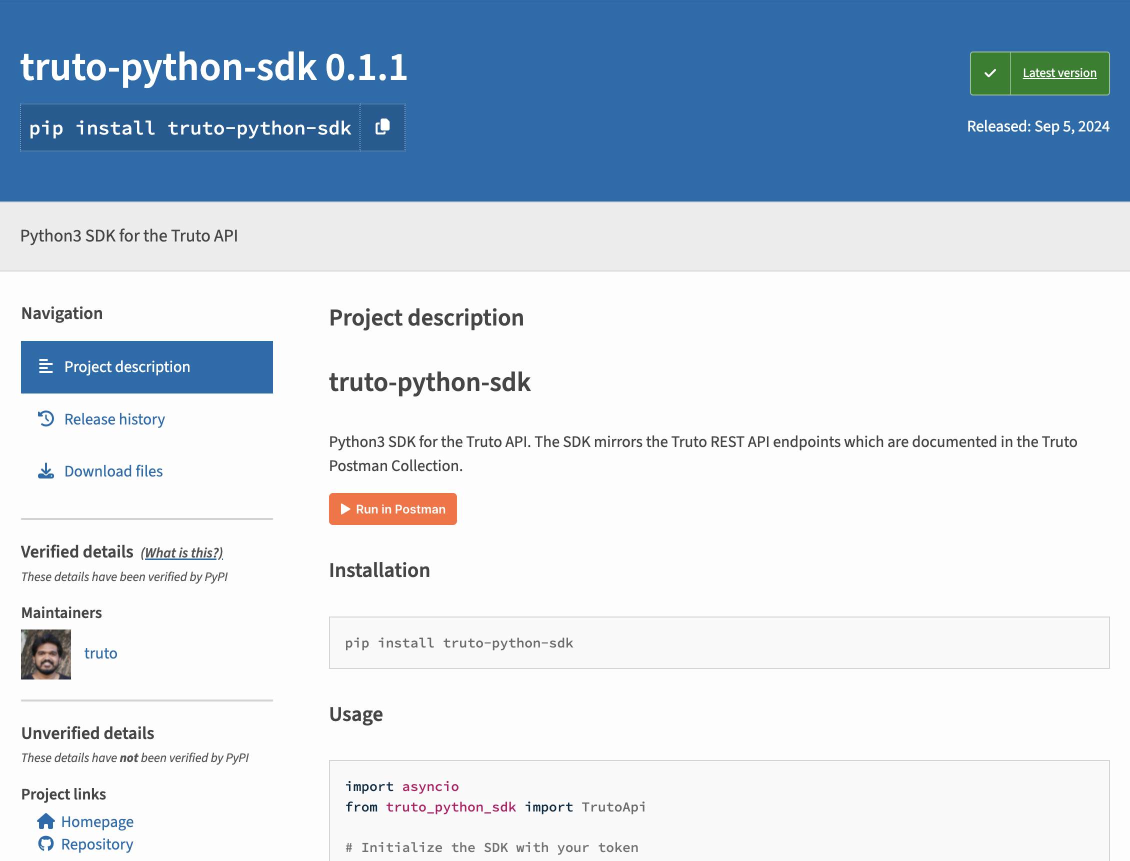Viewport: 1130px width, 861px height.
Task: Click the Release history clock icon
Action: click(x=45, y=418)
